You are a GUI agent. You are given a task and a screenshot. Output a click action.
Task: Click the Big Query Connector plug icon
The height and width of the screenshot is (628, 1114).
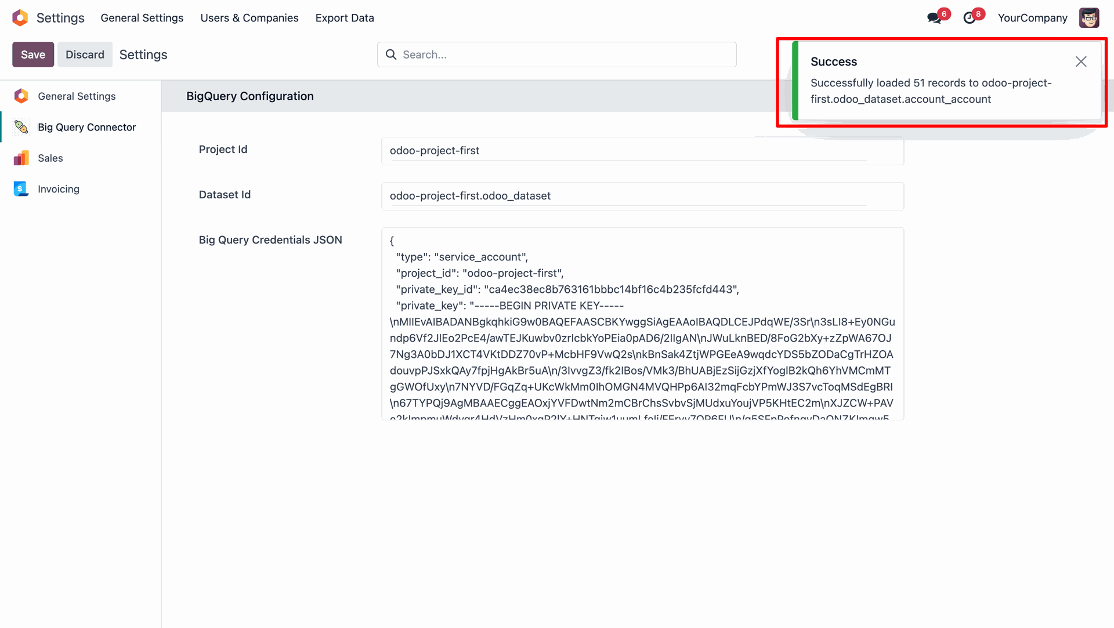coord(21,127)
